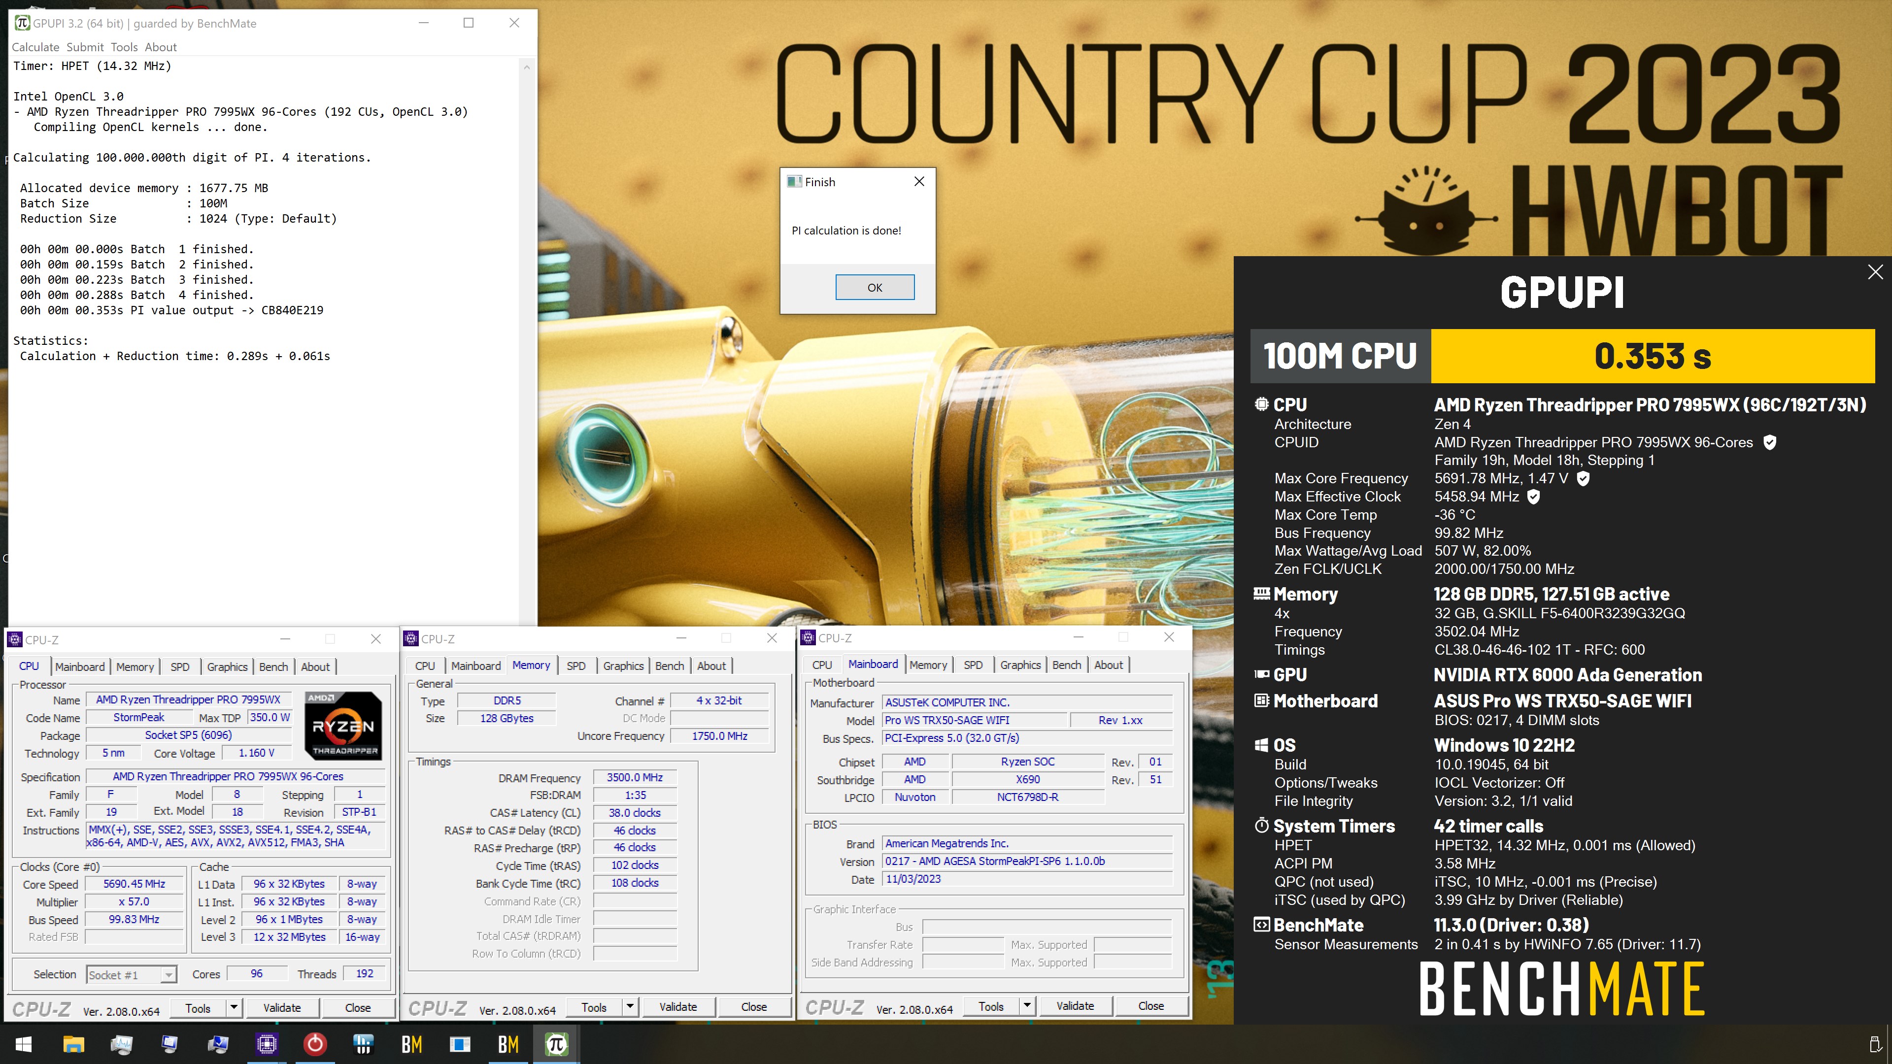Expand Tools dropdown arrow in left CPU-Z
This screenshot has height=1064, width=1892.
(234, 1007)
